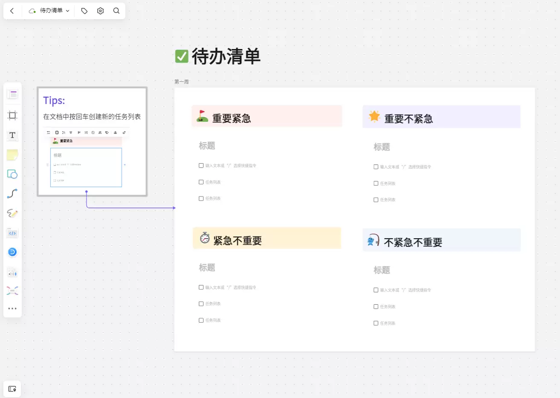Check second 任务列表 box under 重要不紧急

[376, 200]
